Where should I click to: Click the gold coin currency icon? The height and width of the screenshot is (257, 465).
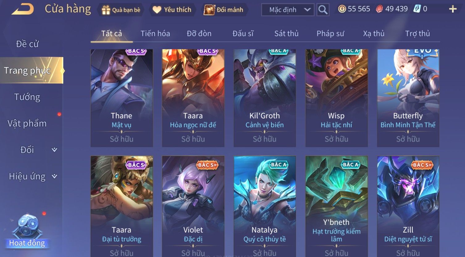(x=342, y=9)
